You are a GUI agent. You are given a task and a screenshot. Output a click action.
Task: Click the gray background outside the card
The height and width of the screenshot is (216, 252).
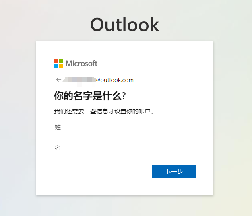(x=18, y=112)
